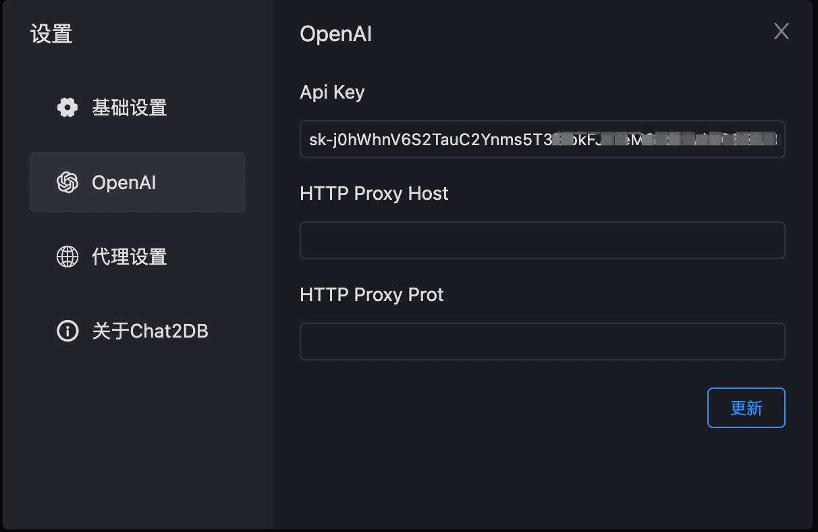
Task: Focus the Api Key input field
Action: tap(542, 139)
